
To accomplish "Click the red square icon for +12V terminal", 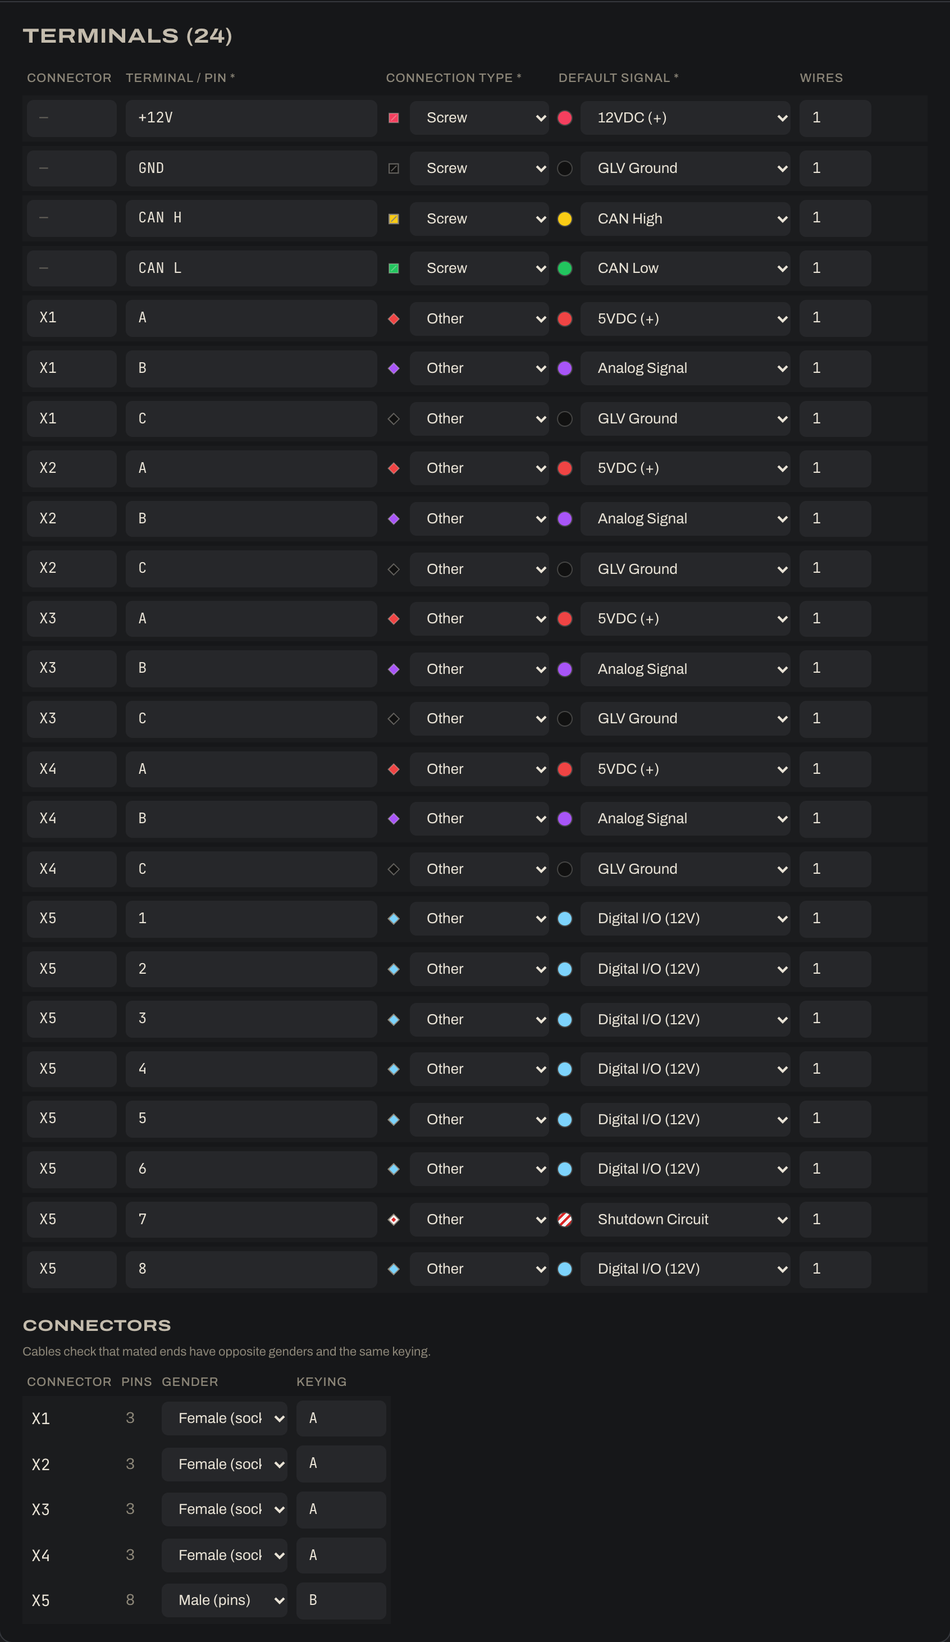I will pyautogui.click(x=394, y=118).
